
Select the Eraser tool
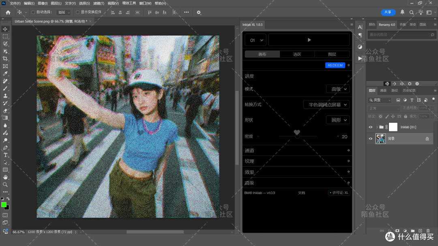tap(5, 110)
